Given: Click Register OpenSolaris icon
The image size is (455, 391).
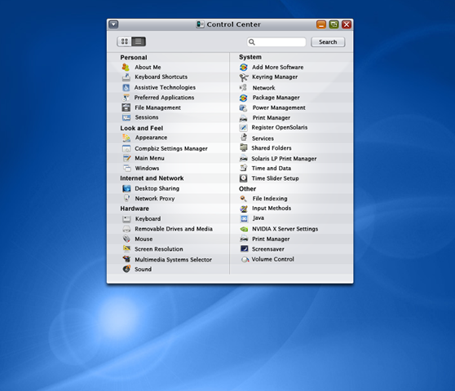Looking at the screenshot, I should [243, 128].
